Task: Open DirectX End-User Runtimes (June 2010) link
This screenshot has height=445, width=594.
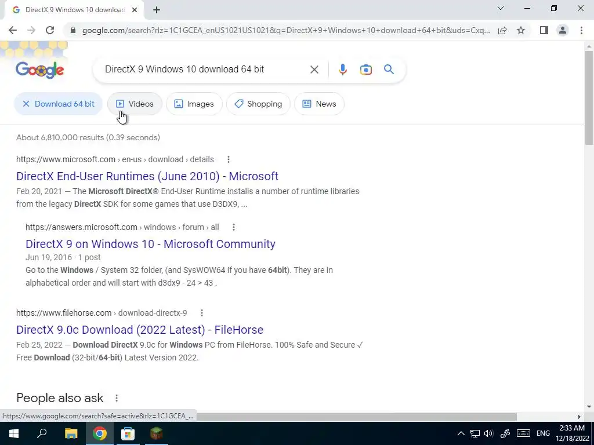Action: click(x=147, y=176)
